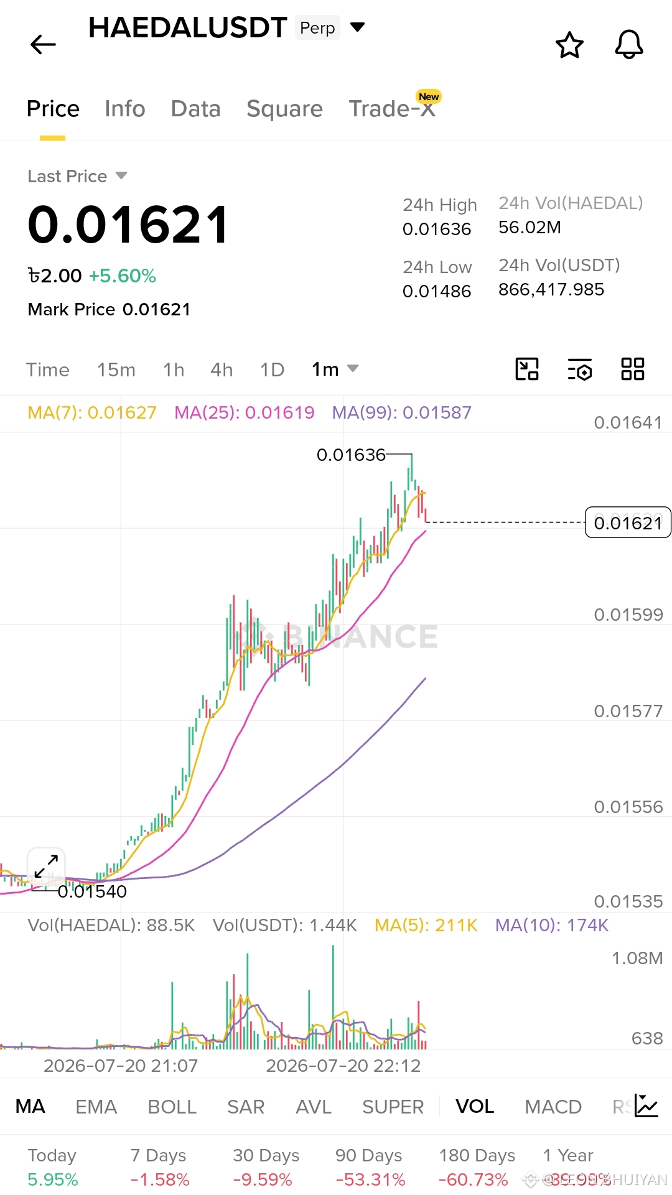This screenshot has height=1195, width=672.
Task: Tap the 24h High 0.01636 value
Action: (x=437, y=230)
